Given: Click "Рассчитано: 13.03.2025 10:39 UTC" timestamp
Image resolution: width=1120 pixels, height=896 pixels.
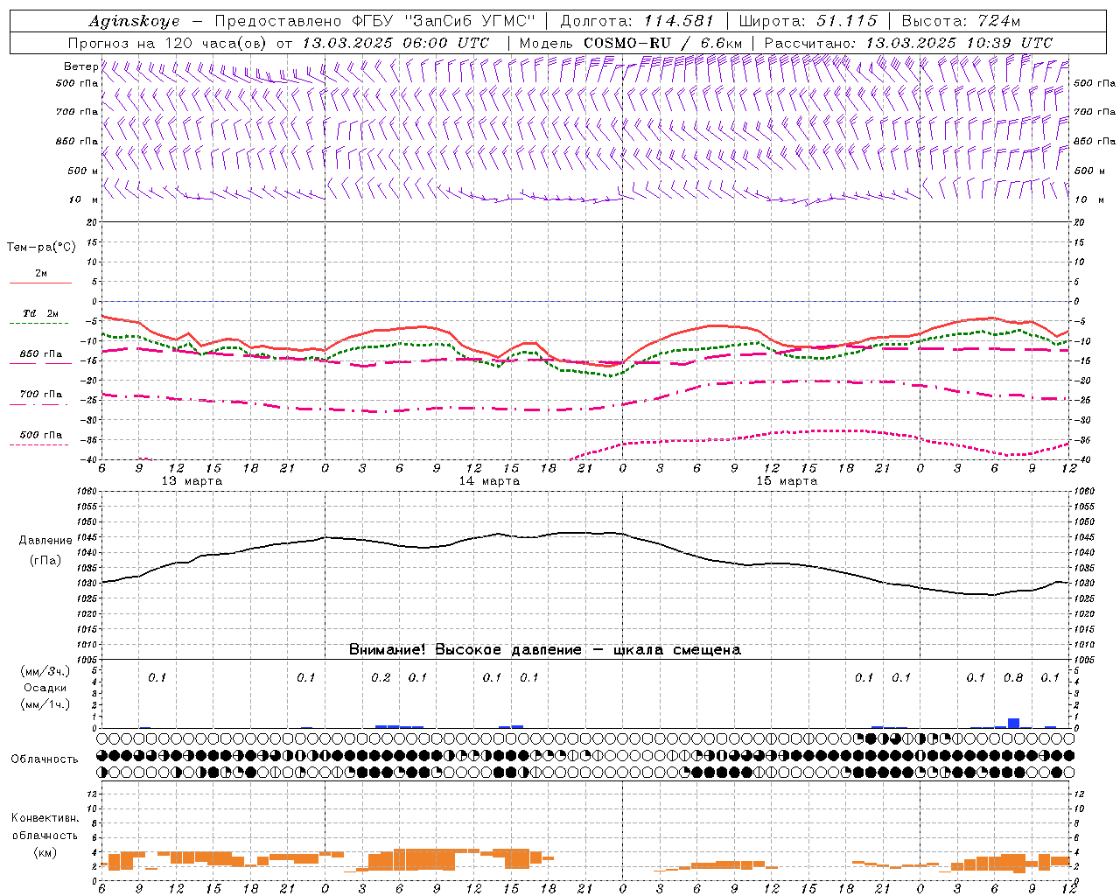Looking at the screenshot, I should (x=908, y=43).
